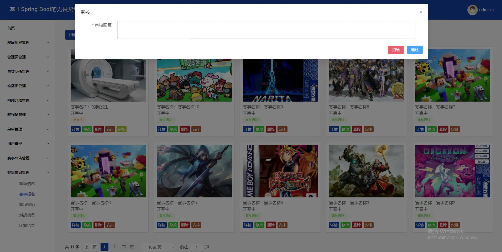This screenshot has width=502, height=252.
Task: Close the 审核 dialog with the X icon
Action: [x=421, y=12]
